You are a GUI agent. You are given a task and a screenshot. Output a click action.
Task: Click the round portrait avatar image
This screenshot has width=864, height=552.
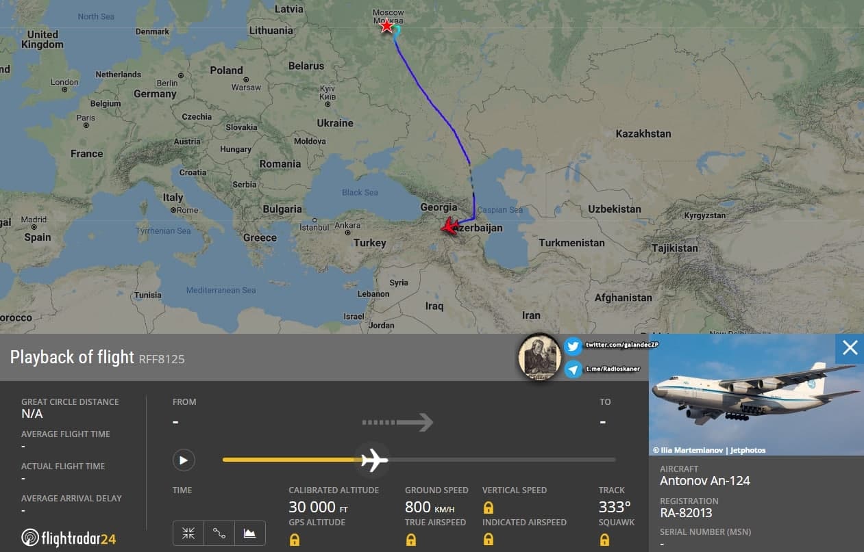point(540,357)
